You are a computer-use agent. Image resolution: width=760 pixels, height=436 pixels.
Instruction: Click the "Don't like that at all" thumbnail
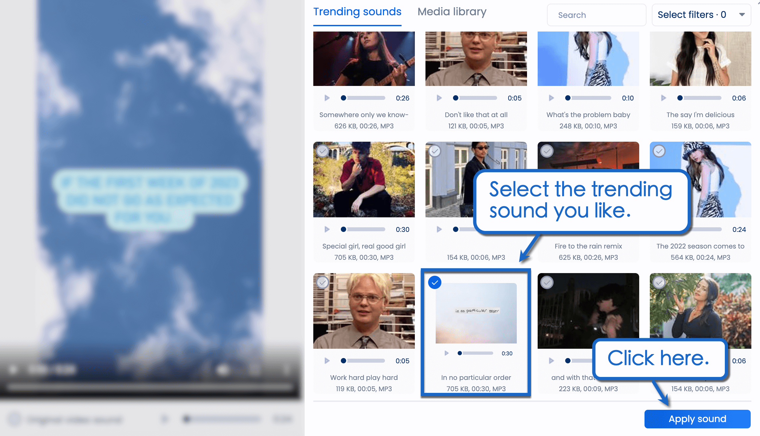(x=476, y=58)
